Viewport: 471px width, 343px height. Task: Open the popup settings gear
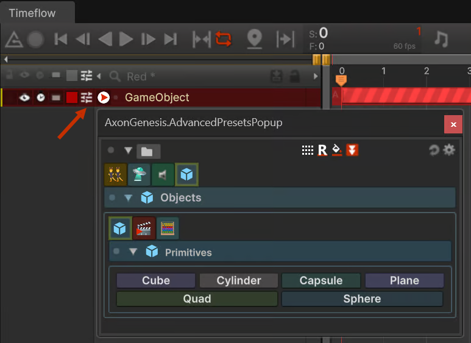click(x=449, y=150)
